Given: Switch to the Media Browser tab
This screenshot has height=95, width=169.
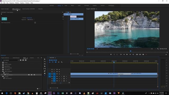Looking at the screenshot, I should (x=16, y=58).
